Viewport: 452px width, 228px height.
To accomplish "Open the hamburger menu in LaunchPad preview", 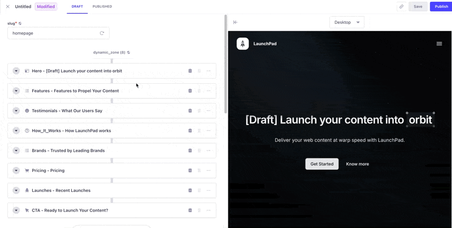I will 439,44.
